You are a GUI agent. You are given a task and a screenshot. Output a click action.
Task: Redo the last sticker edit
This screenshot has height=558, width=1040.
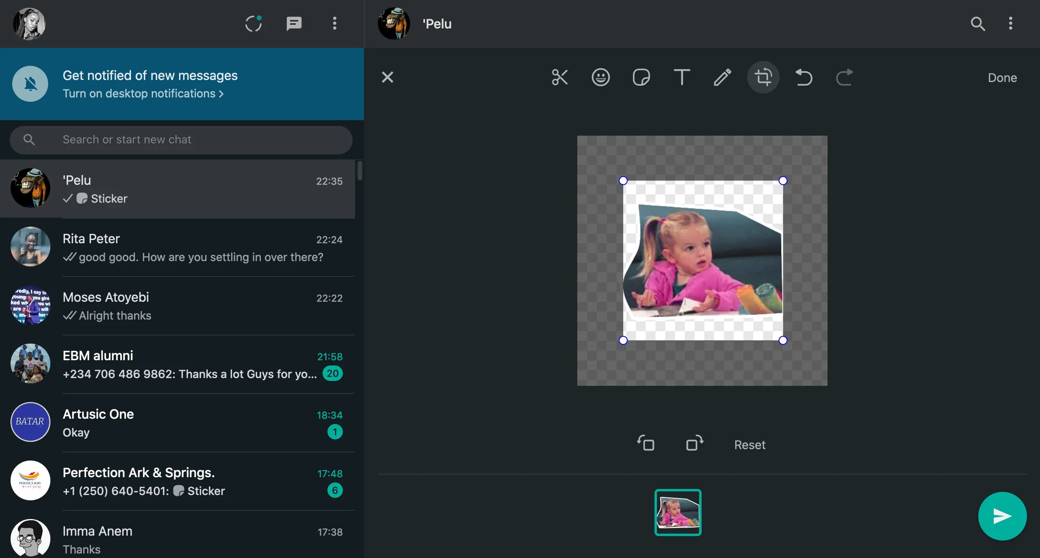point(845,78)
